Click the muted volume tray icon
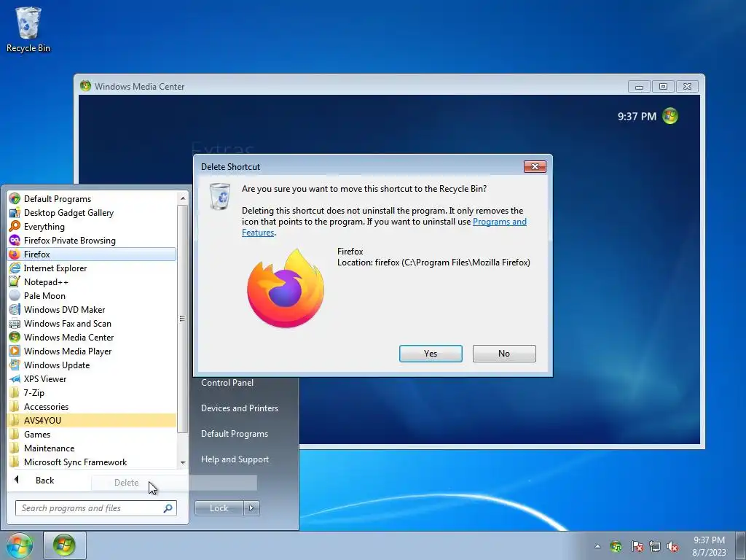This screenshot has width=746, height=560. [672, 546]
